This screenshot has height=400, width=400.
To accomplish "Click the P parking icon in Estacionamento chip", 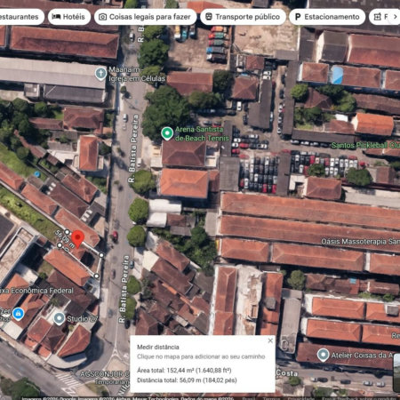I will point(298,17).
